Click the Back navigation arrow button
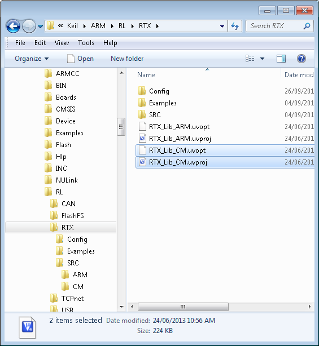319x346 pixels. 13,26
